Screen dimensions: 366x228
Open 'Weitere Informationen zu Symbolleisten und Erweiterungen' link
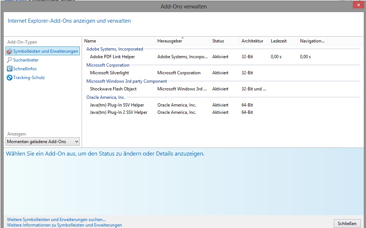pyautogui.click(x=64, y=225)
